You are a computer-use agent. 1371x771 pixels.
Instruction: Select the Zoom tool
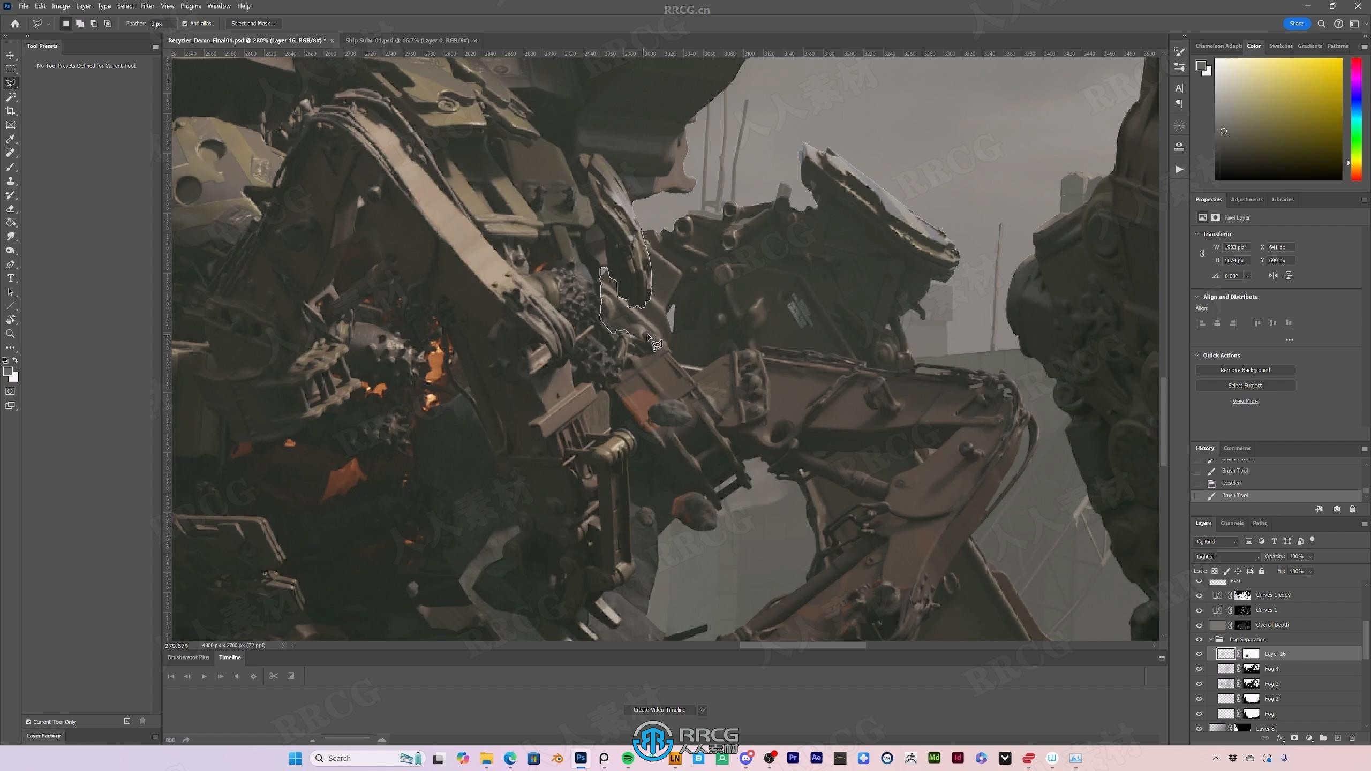coord(10,334)
